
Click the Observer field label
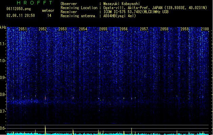69,4
